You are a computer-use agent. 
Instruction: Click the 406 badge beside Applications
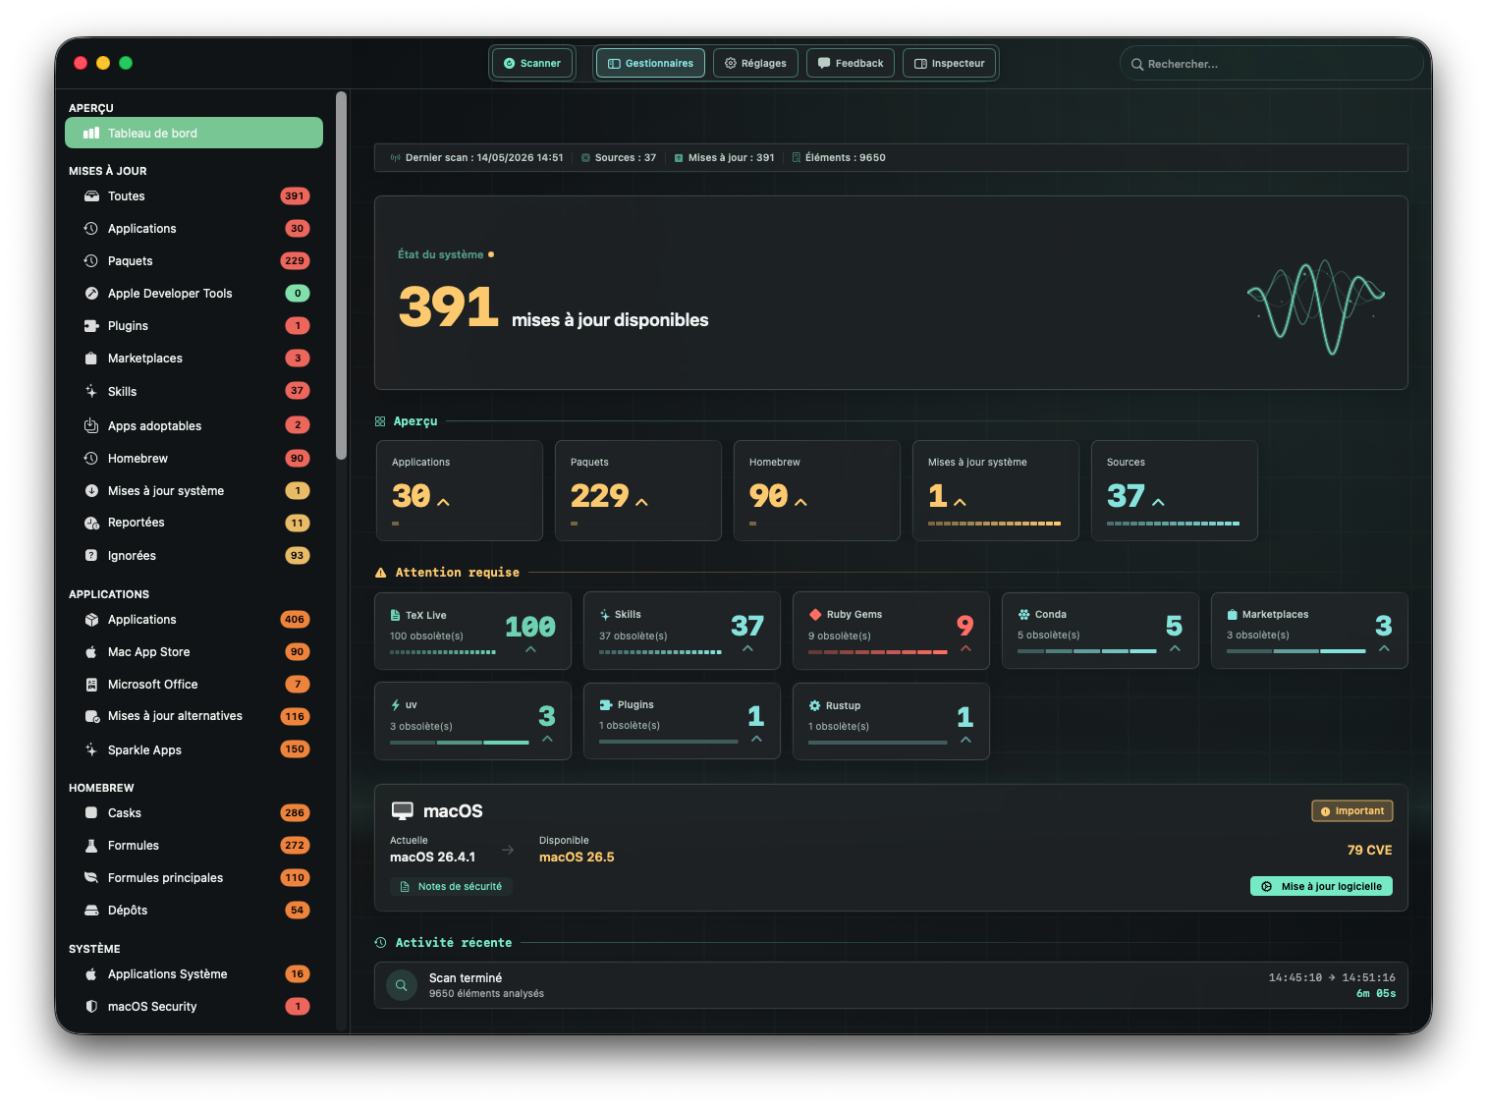(295, 620)
